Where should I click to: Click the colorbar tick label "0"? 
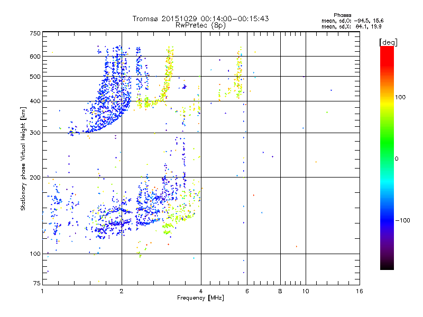tap(397, 159)
